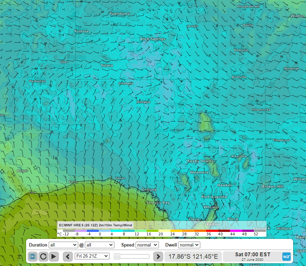Viewport: 306px width, 266px height.
Task: Click Alice Springs on the map
Action: click(x=153, y=39)
